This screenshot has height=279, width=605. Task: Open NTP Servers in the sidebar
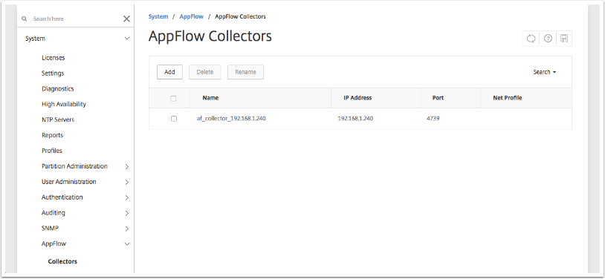58,119
